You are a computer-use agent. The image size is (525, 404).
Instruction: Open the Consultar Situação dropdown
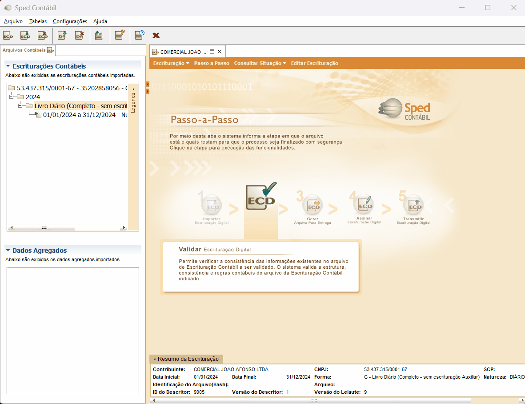click(x=260, y=63)
